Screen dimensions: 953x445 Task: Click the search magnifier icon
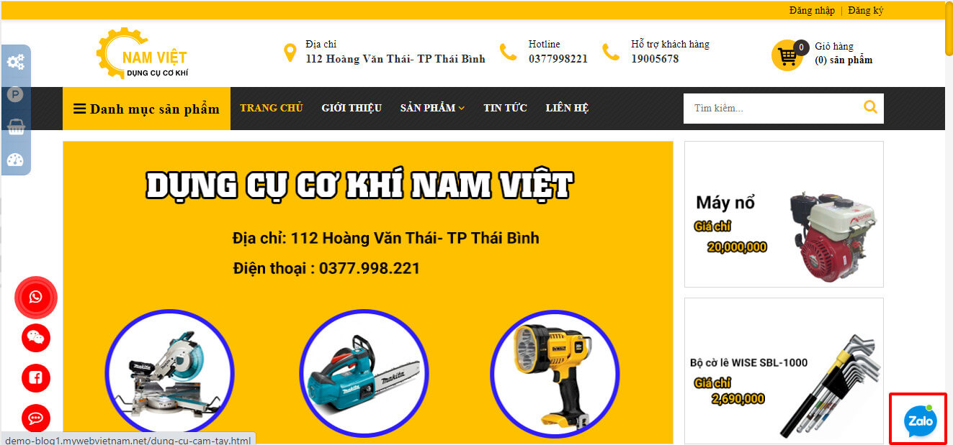[x=870, y=108]
